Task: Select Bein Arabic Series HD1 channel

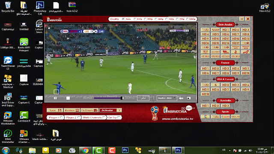Action: coord(235,47)
